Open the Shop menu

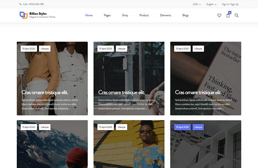(x=125, y=15)
